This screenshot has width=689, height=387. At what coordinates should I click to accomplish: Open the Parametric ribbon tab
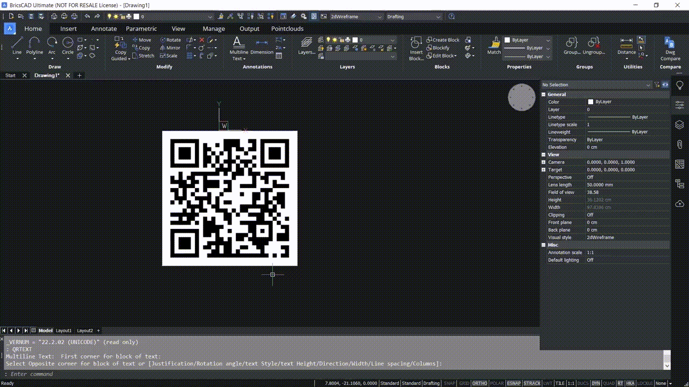point(142,28)
